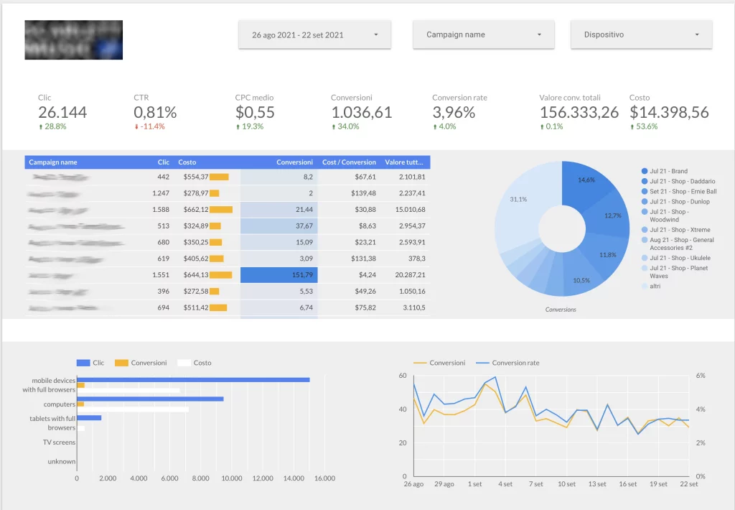735x510 pixels.
Task: Click the cost per conversion cell $131,38
Action: pyautogui.click(x=363, y=259)
